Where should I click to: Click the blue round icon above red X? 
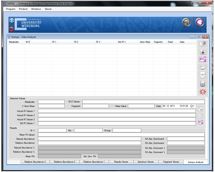12,21
